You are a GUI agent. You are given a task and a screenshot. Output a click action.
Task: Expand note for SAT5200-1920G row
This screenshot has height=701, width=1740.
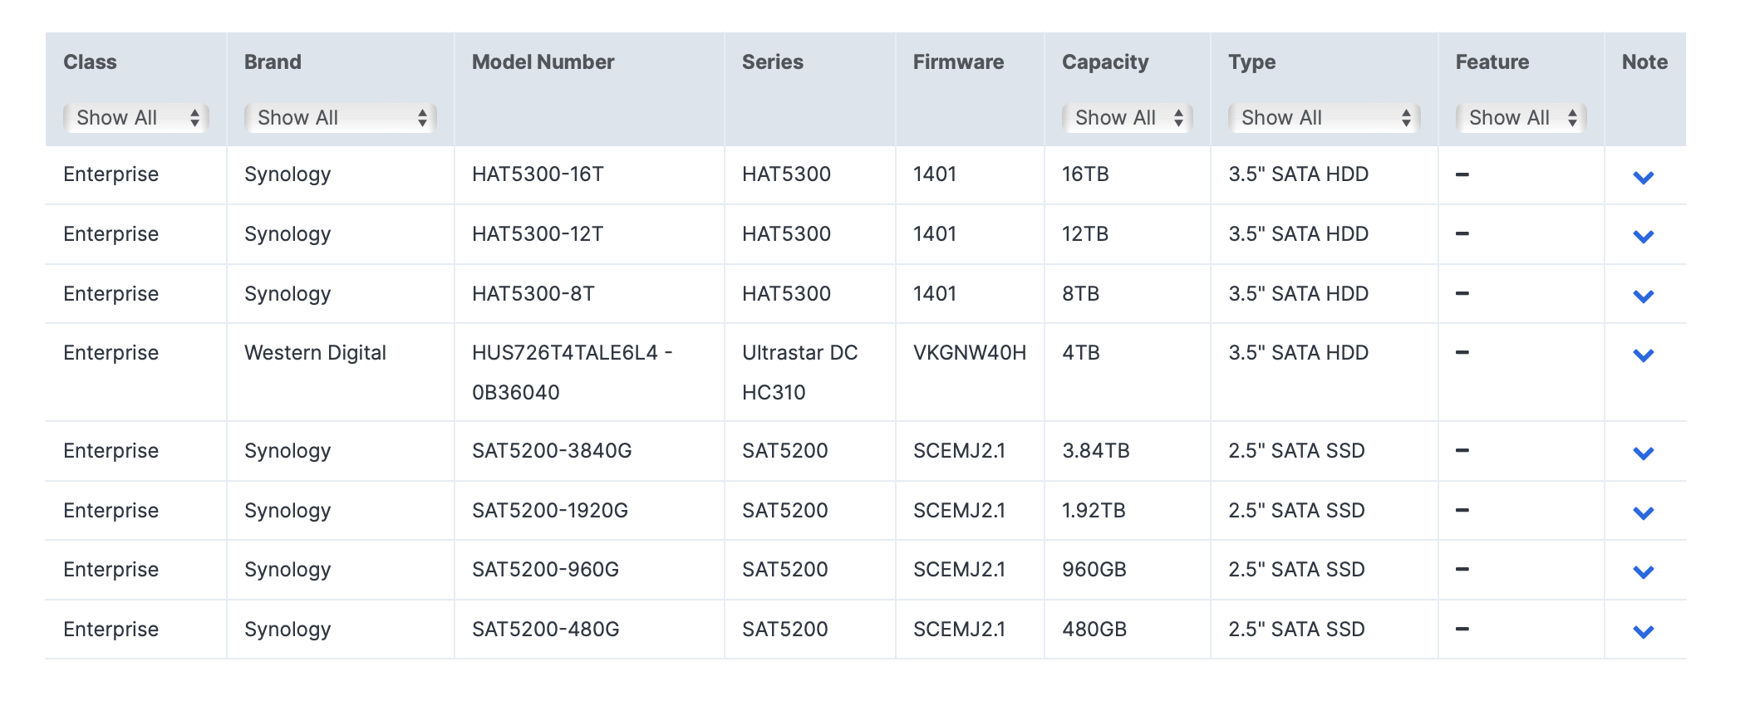[x=1643, y=513]
